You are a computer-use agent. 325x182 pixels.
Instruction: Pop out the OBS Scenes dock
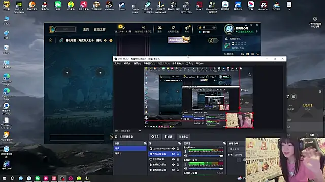click(x=145, y=143)
